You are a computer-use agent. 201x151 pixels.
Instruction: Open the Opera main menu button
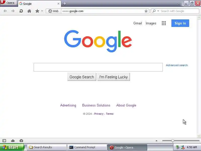[x=9, y=3]
